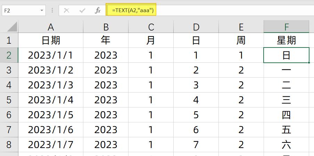
Task: Select row 7 header
Action: (x=9, y=130)
